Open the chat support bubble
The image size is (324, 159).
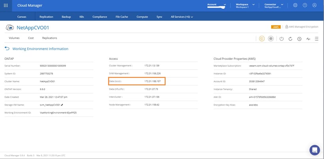point(315,150)
